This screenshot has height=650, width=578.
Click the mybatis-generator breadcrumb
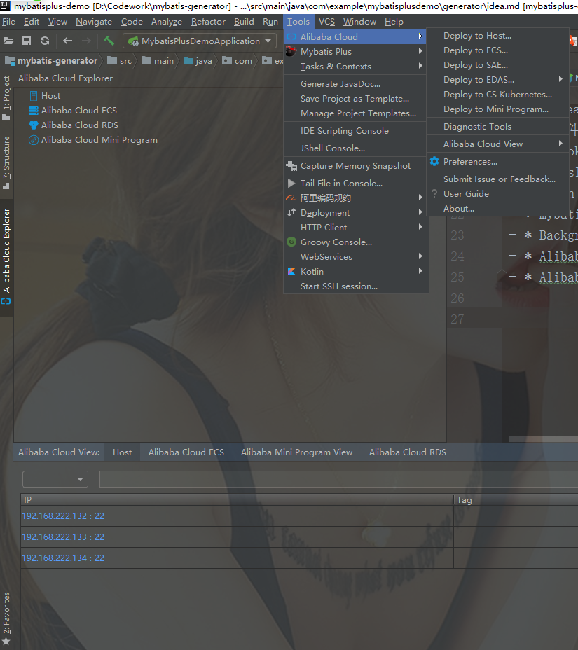(52, 61)
